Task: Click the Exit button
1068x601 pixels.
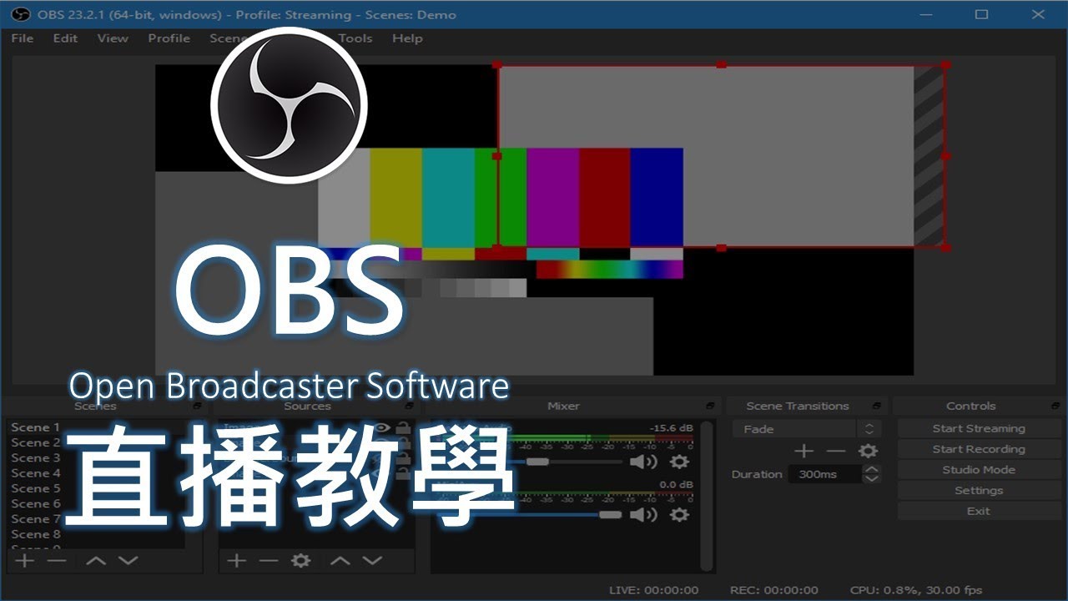Action: [979, 511]
